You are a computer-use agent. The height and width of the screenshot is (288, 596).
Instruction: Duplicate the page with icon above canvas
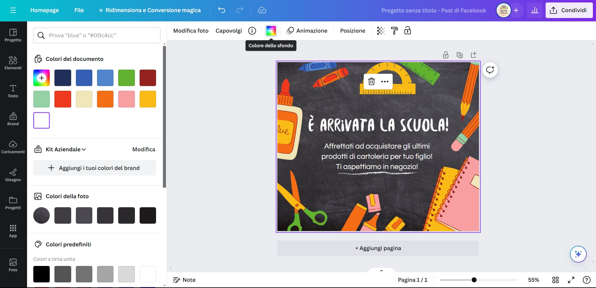tap(460, 55)
